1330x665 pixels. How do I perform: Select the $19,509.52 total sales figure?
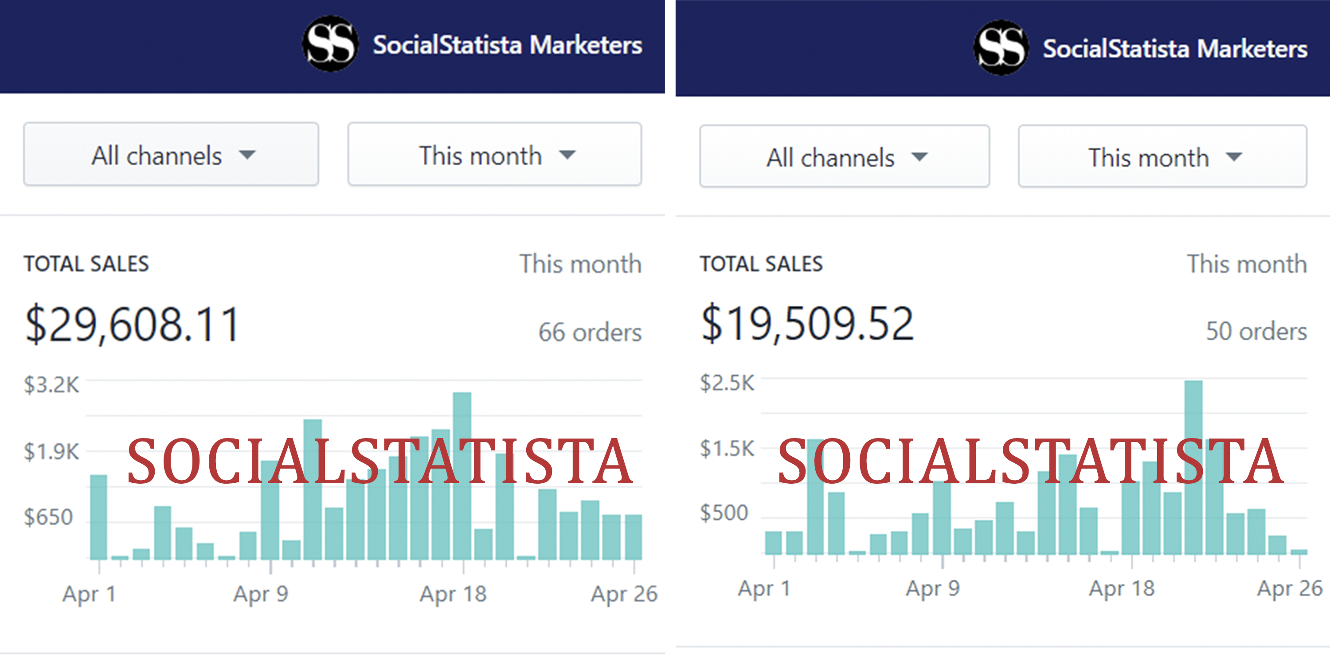pyautogui.click(x=807, y=323)
